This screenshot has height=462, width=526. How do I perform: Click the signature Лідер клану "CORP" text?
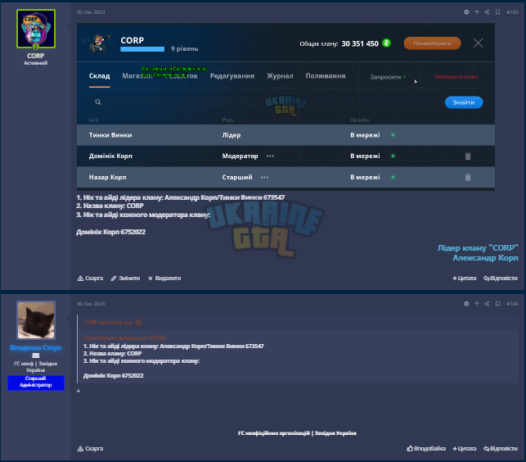pyautogui.click(x=478, y=248)
